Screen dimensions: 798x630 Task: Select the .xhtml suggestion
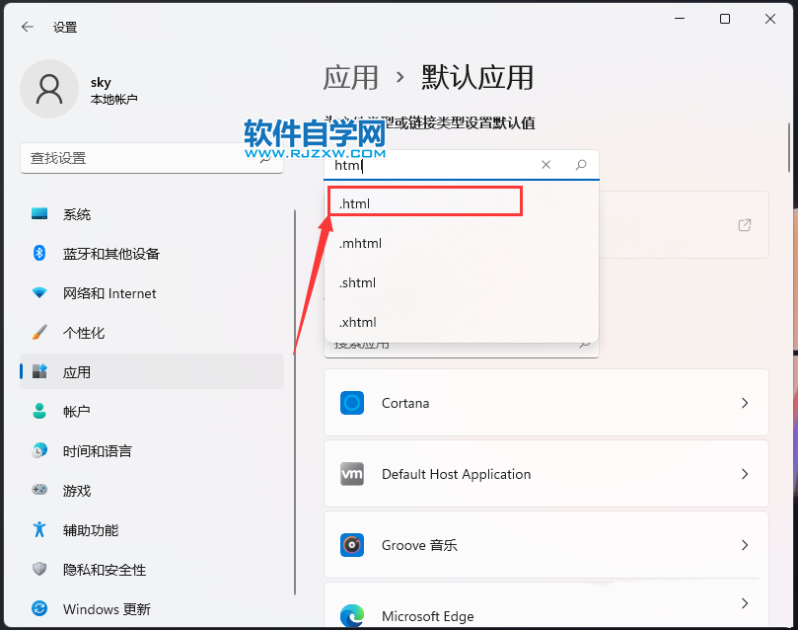pos(461,322)
